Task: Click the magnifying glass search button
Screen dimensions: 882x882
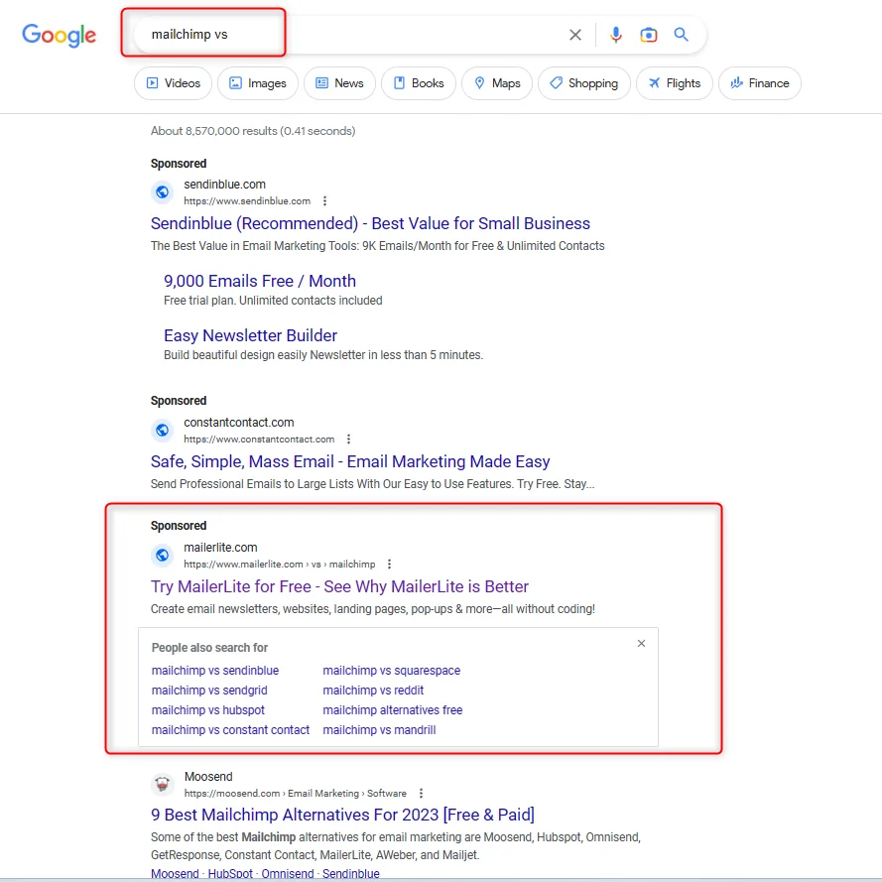Action: 682,35
